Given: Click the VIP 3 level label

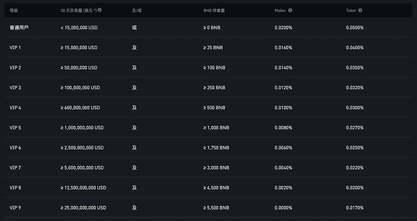Looking at the screenshot, I should coord(15,88).
